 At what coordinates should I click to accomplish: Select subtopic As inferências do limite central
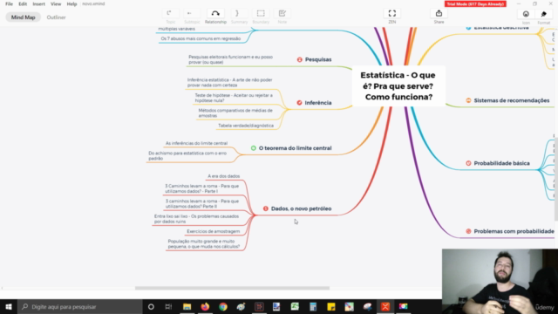point(196,143)
